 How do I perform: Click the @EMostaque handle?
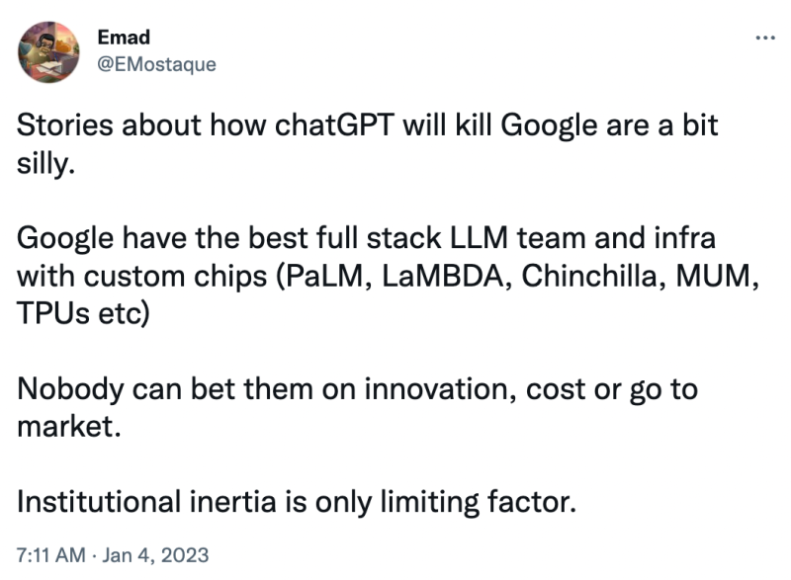(156, 64)
